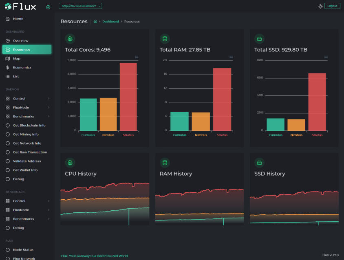Open the node URL dropdown
Viewport: 344px width, 260px height.
pos(80,6)
